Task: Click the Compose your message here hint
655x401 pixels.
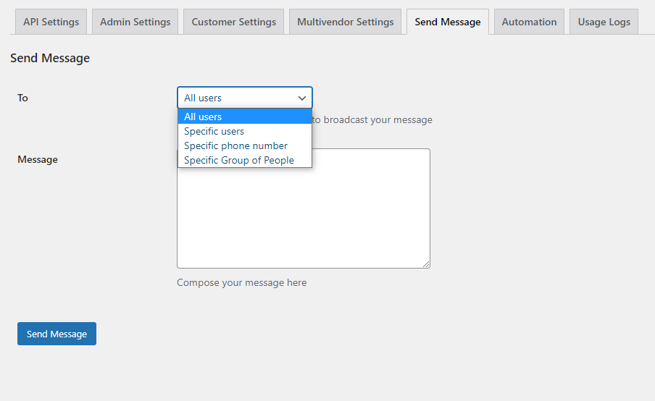Action: pos(241,282)
